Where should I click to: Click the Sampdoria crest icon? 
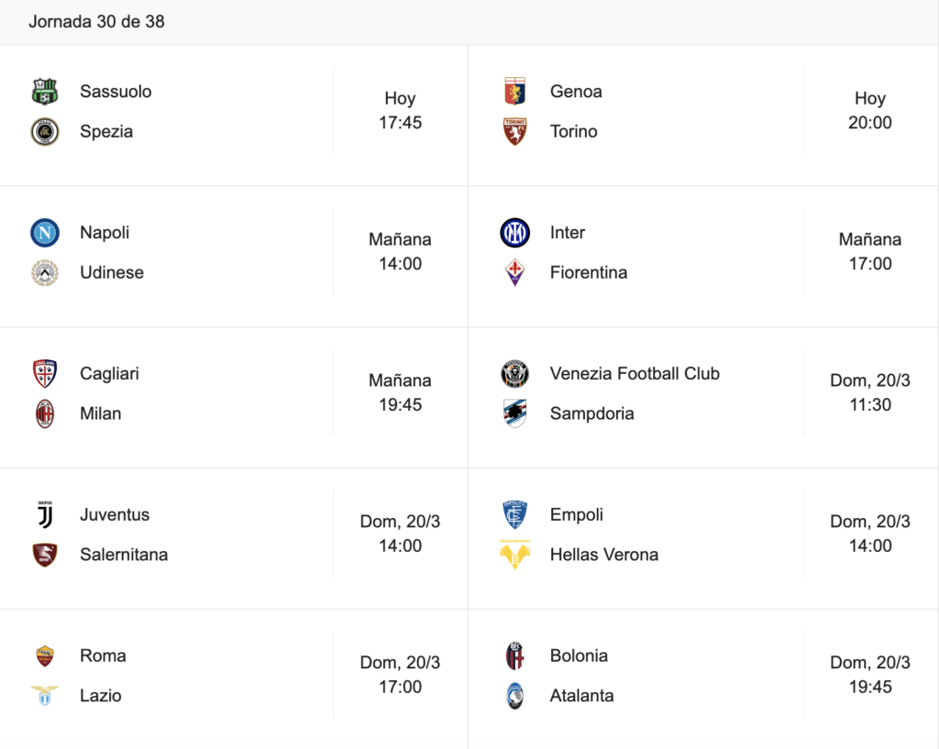tap(515, 413)
